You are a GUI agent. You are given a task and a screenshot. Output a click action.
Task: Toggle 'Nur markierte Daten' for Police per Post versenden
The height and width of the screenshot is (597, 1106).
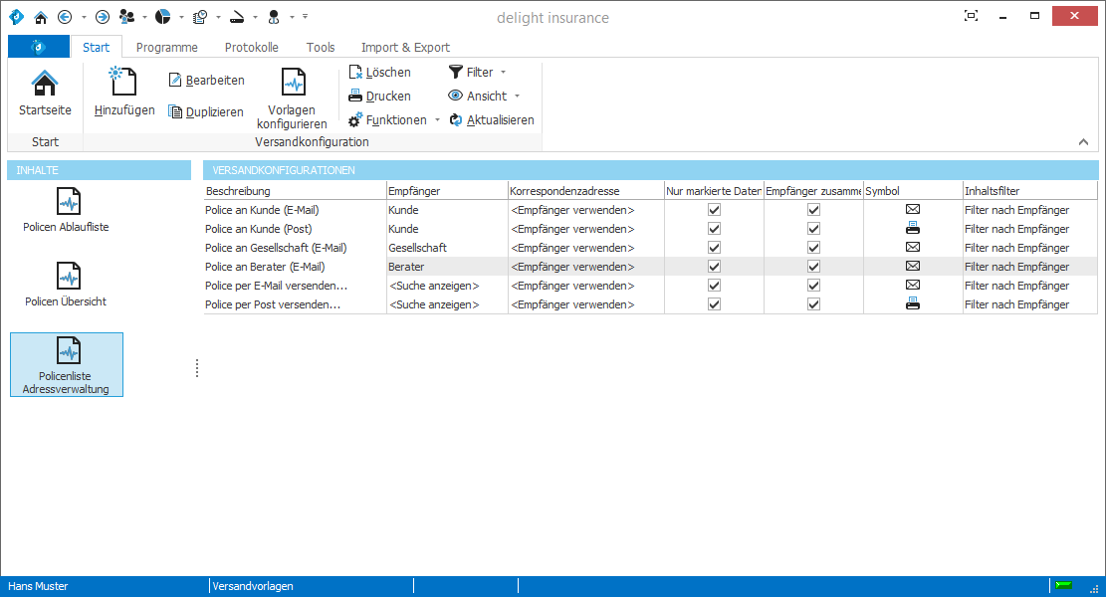pyautogui.click(x=714, y=304)
